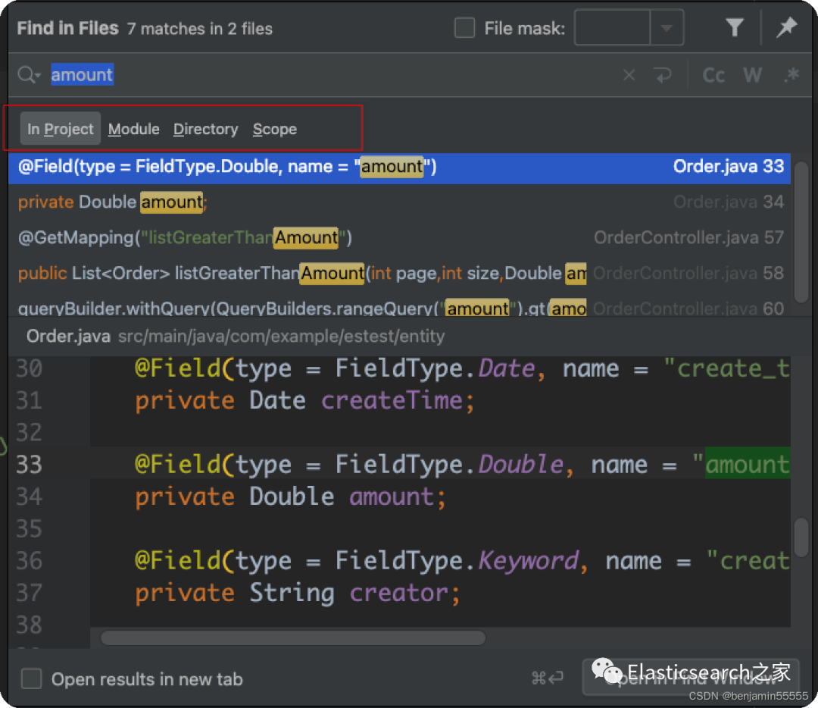The height and width of the screenshot is (708, 818).
Task: Click '7 matches in 2 files' text
Action: (199, 29)
